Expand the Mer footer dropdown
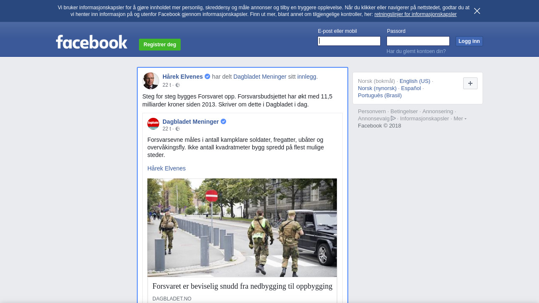This screenshot has height=303, width=539. pos(460,119)
